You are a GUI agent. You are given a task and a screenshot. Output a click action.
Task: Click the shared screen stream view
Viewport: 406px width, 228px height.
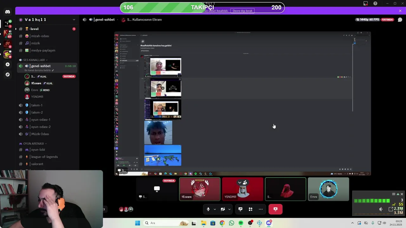click(x=243, y=103)
